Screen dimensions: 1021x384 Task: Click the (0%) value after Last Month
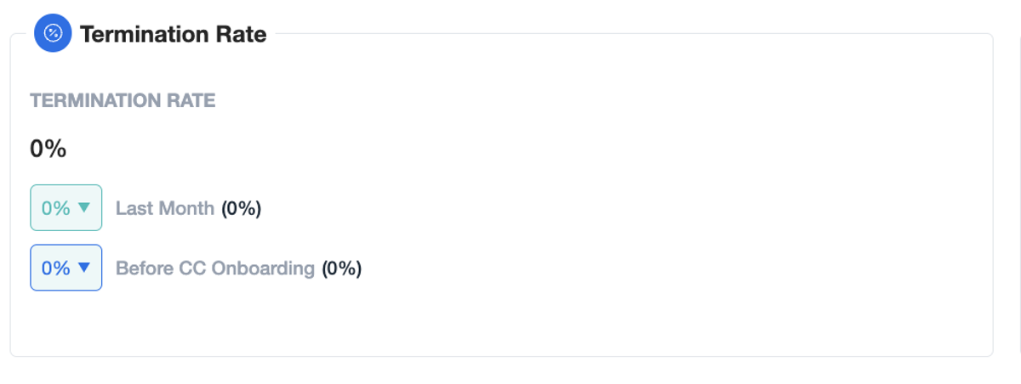242,208
